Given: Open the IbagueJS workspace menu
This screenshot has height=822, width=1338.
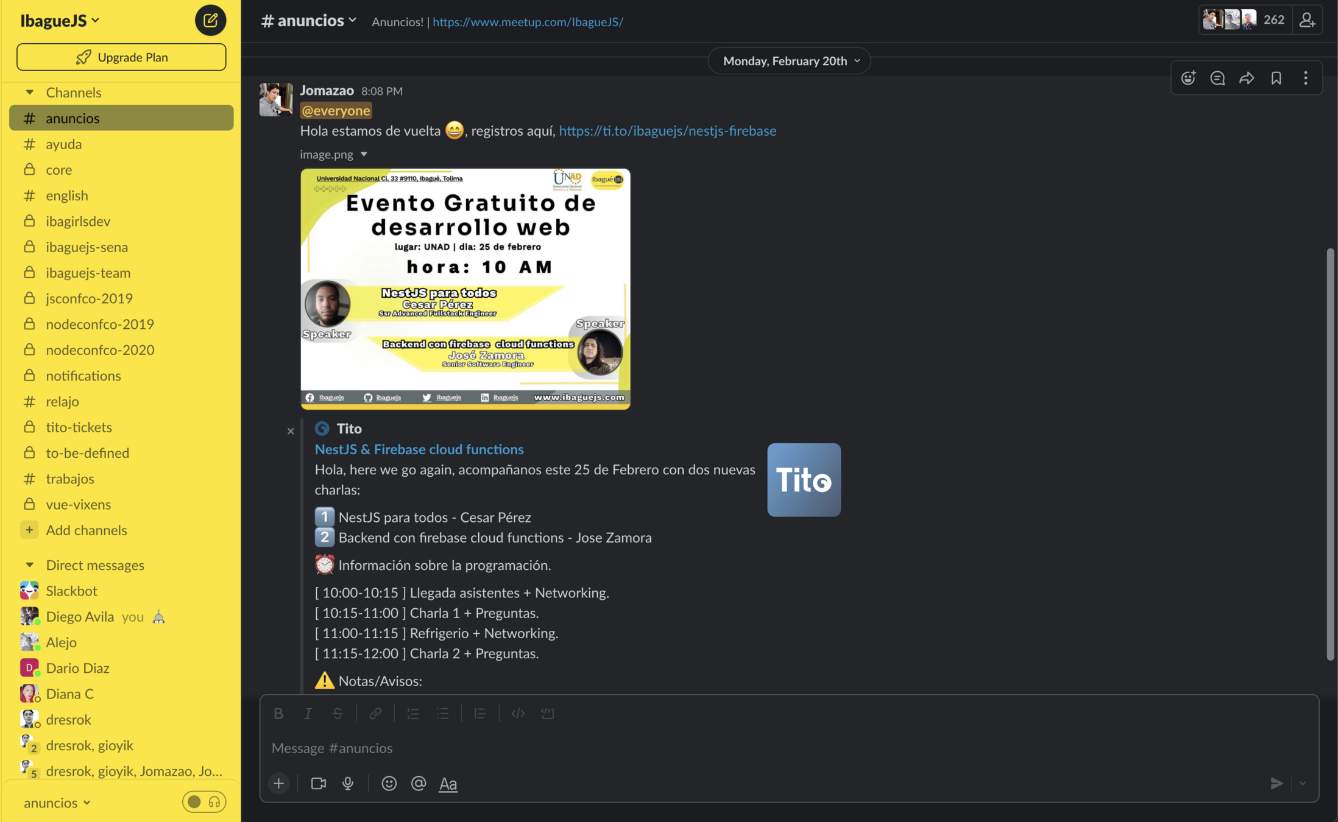Looking at the screenshot, I should point(59,20).
